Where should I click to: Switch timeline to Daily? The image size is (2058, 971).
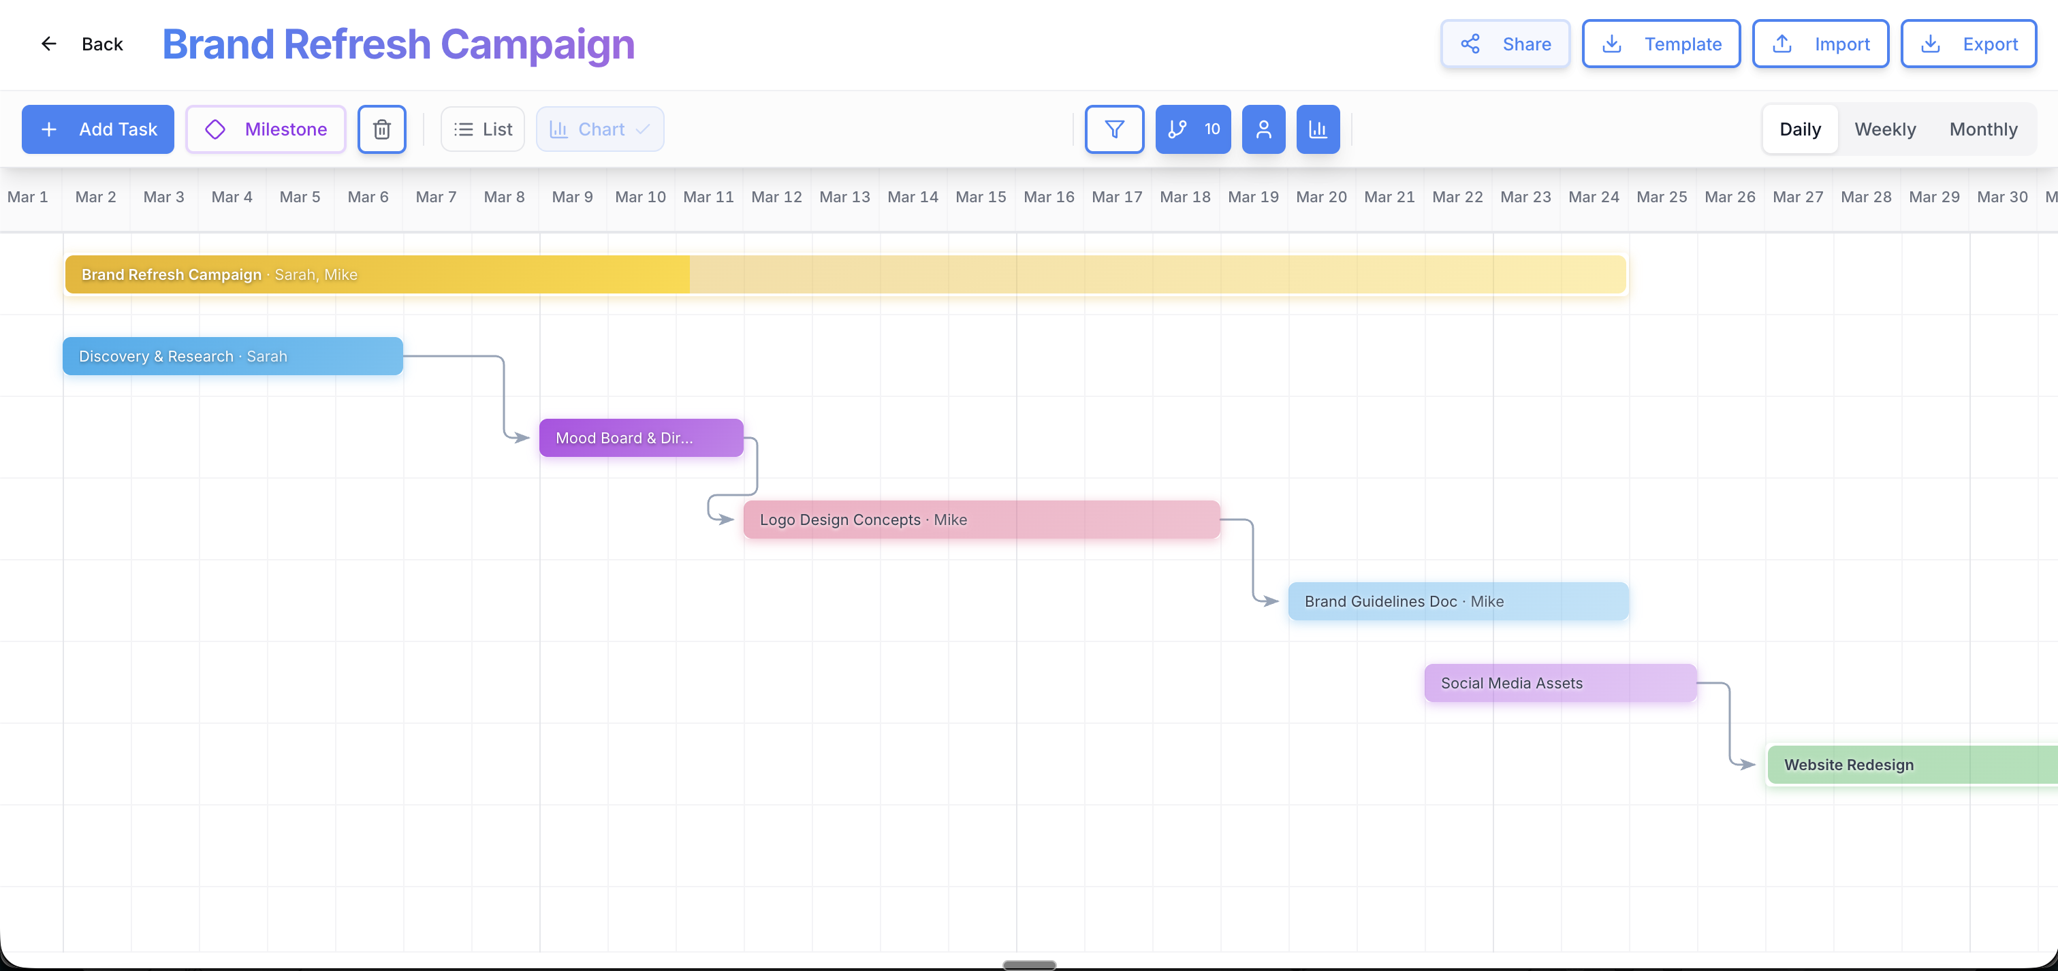pos(1799,129)
